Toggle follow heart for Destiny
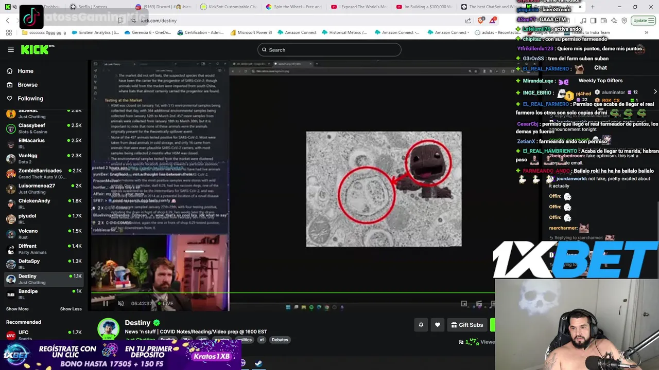The height and width of the screenshot is (370, 659). [438, 325]
